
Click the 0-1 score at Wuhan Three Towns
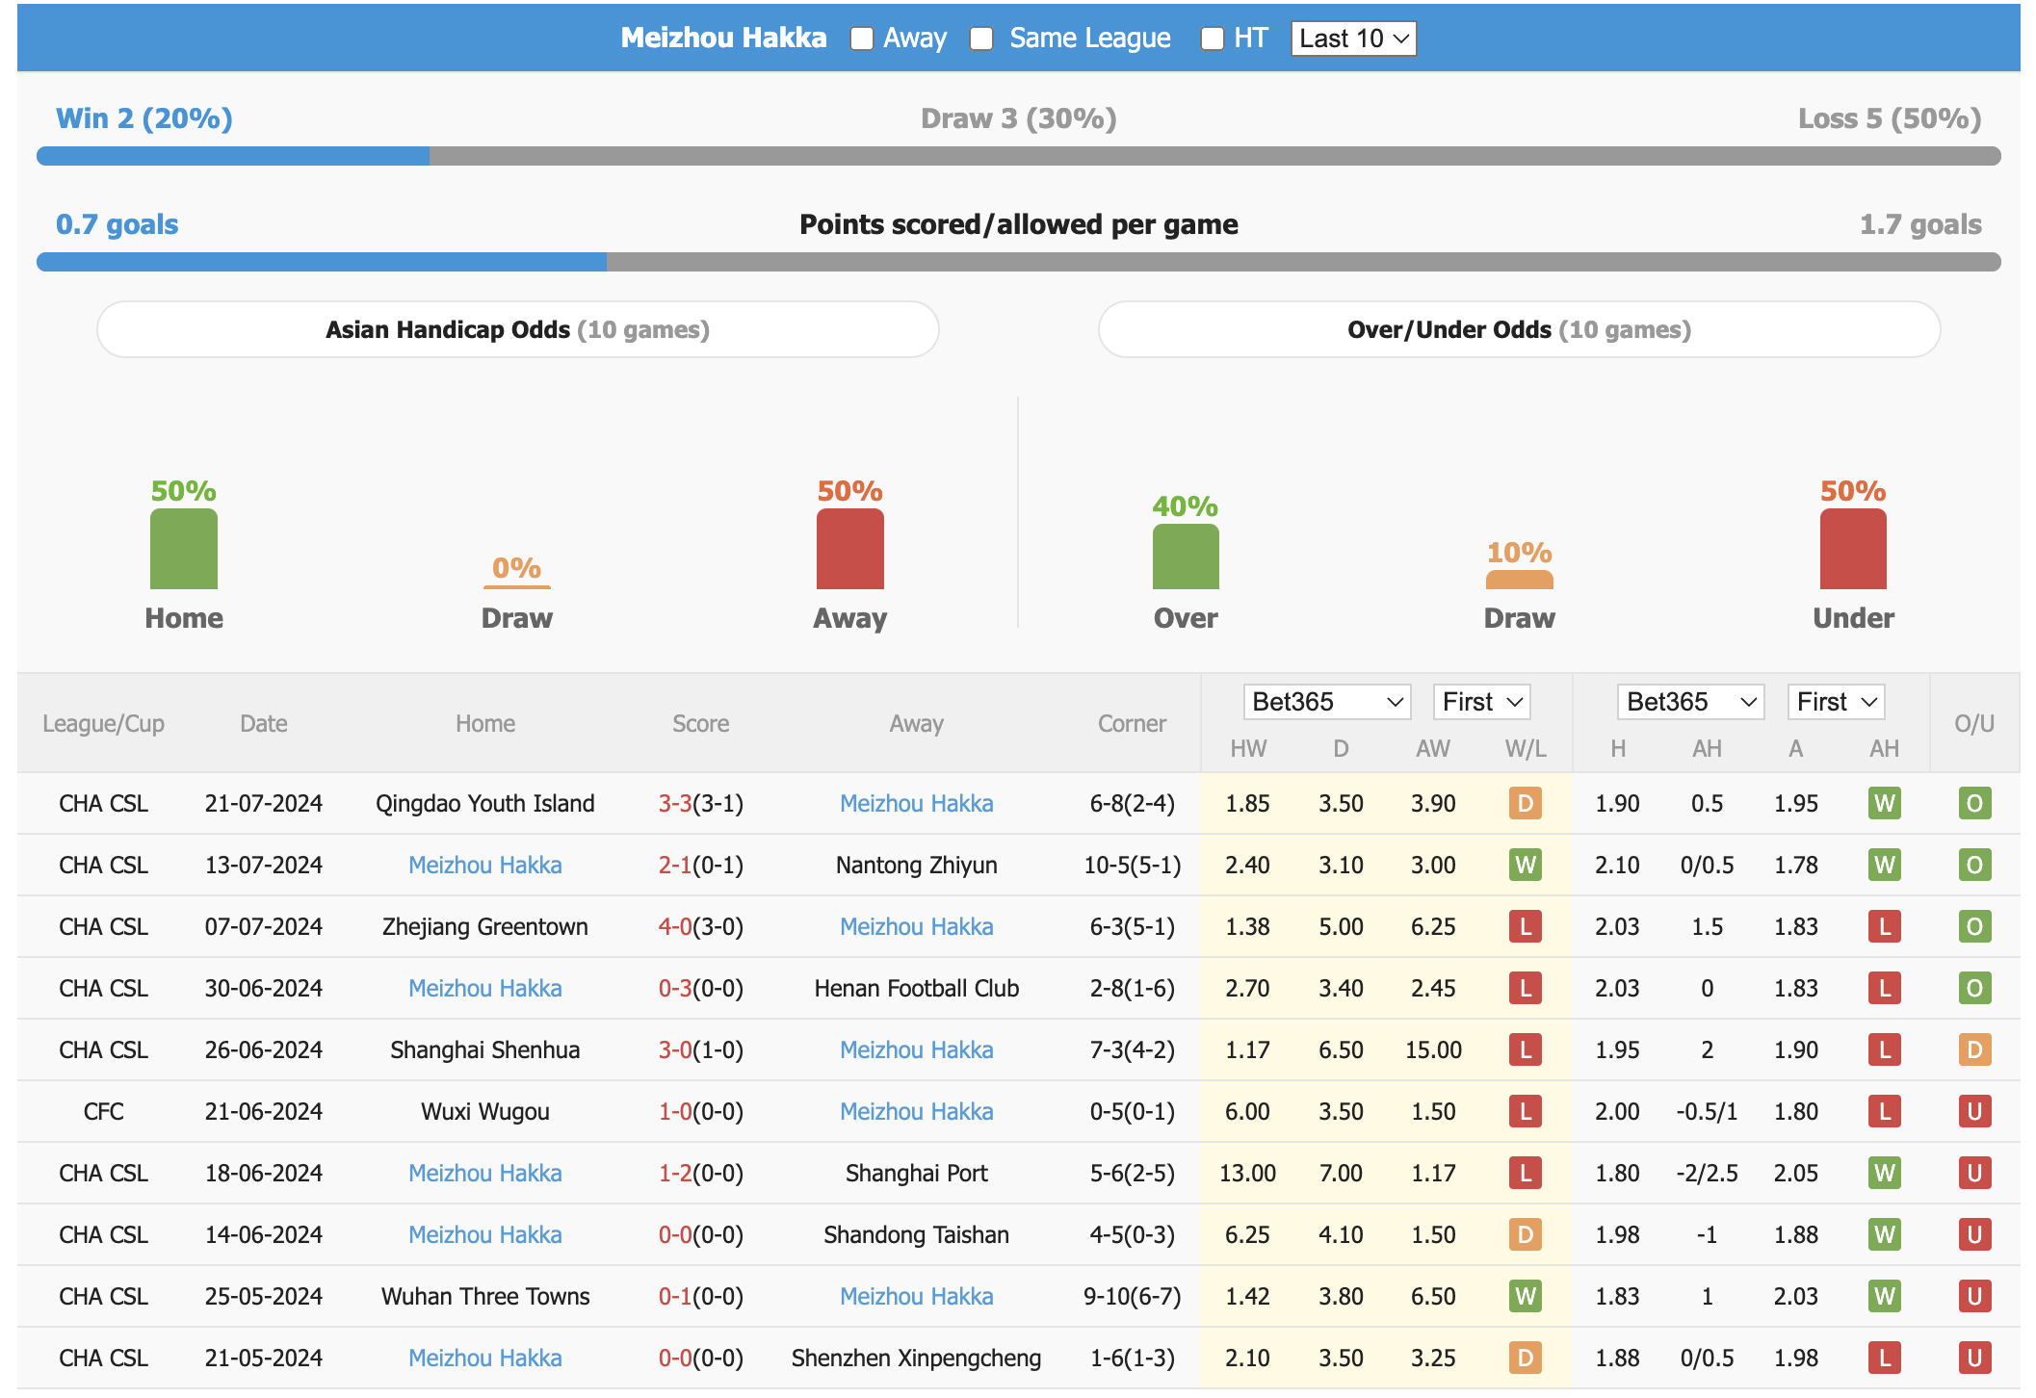coord(675,1296)
